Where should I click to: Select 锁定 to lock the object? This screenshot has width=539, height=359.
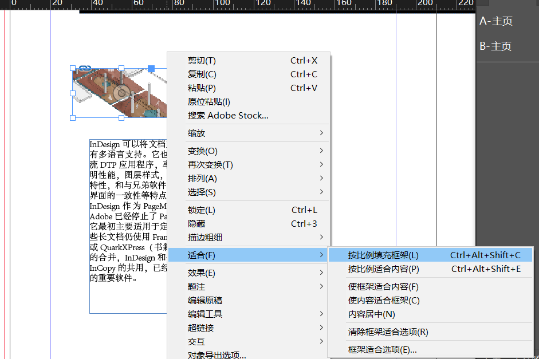click(200, 210)
